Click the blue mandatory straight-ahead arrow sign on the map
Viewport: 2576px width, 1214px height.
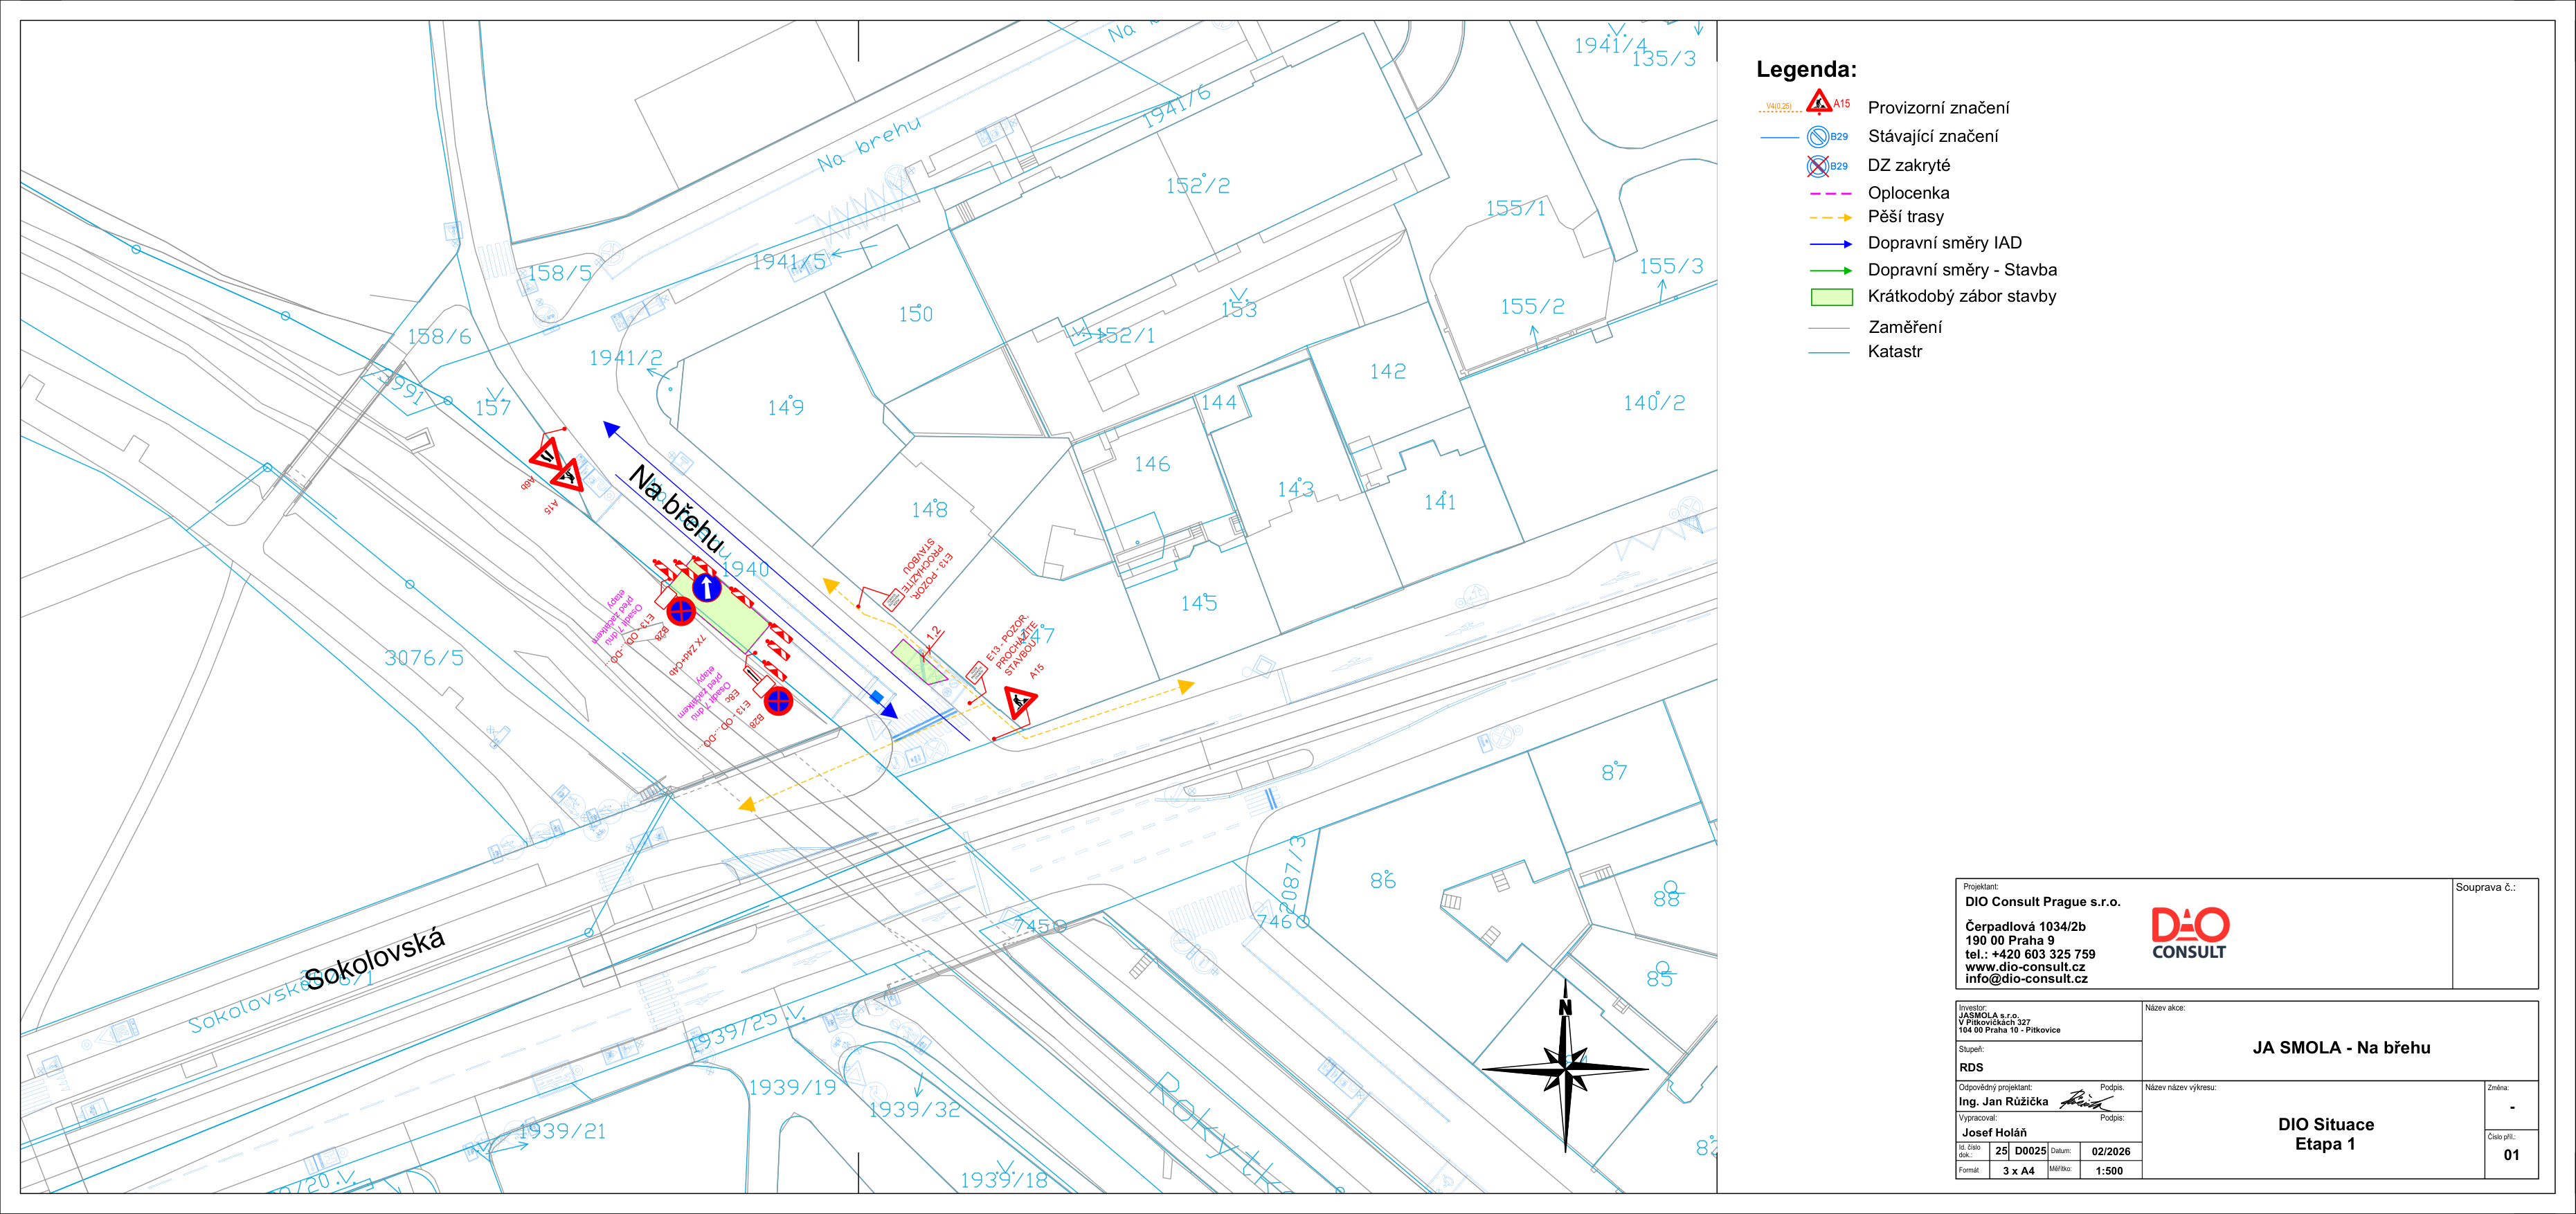[x=706, y=587]
